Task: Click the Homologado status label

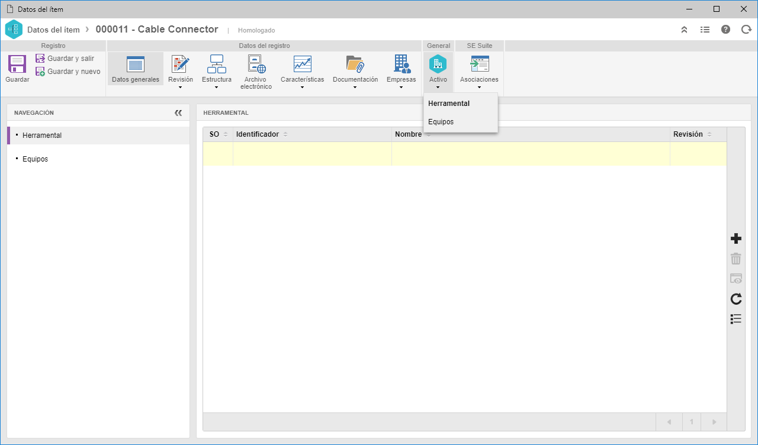Action: pyautogui.click(x=256, y=30)
